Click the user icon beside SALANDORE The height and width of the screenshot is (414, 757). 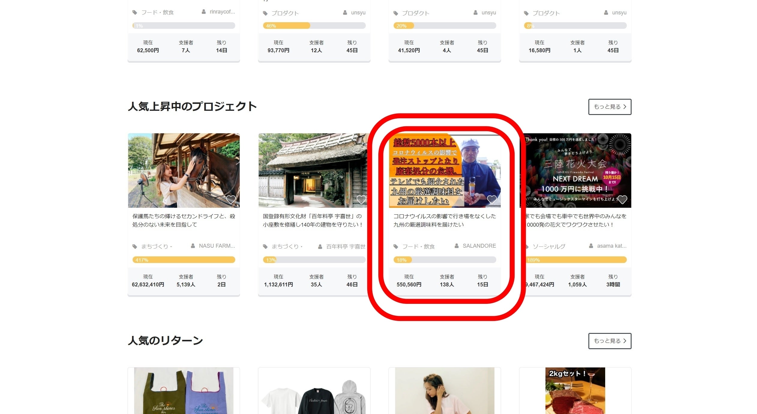click(x=456, y=246)
